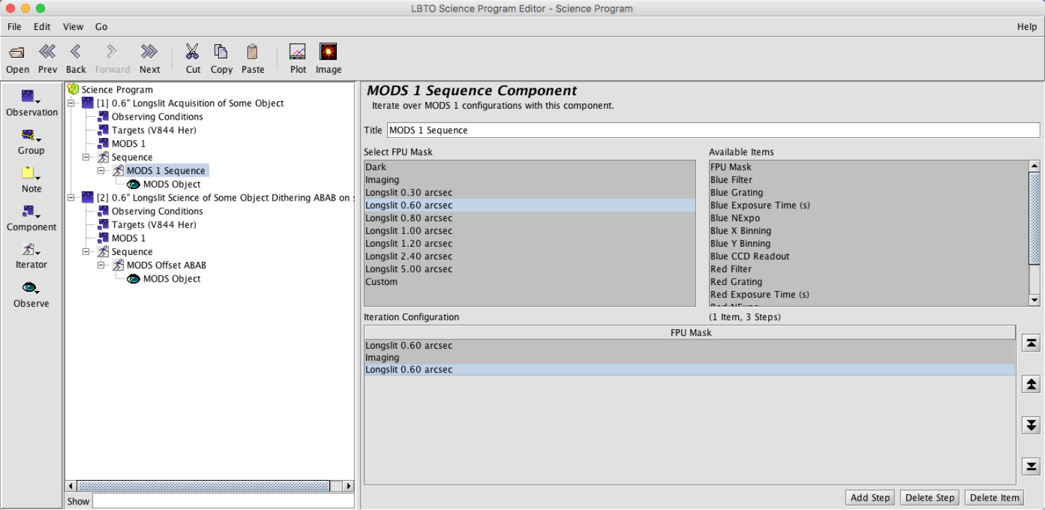Click the Prev double-arrow toolbar icon

[47, 52]
